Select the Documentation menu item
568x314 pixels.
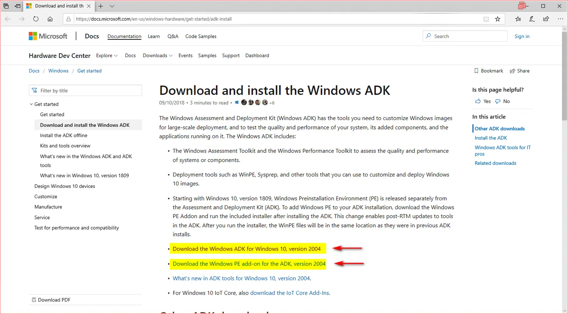coord(124,36)
